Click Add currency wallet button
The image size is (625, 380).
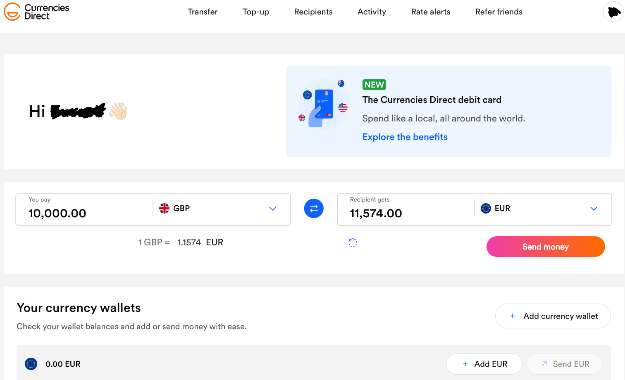[x=553, y=316]
